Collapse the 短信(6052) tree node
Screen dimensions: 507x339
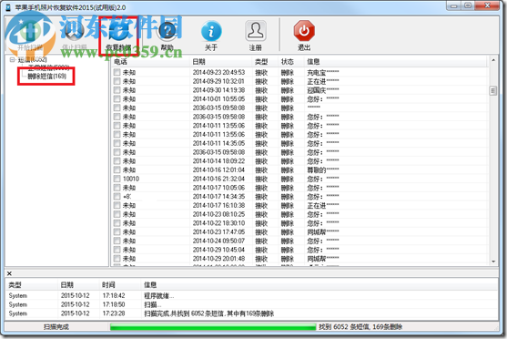12,60
